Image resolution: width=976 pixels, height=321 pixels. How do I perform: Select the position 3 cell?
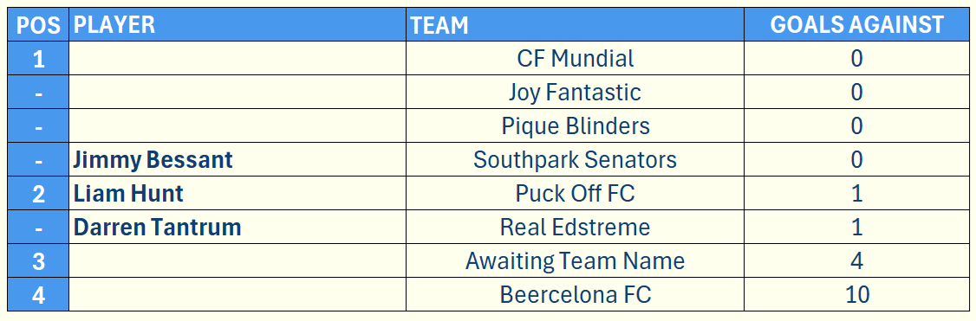pos(38,260)
